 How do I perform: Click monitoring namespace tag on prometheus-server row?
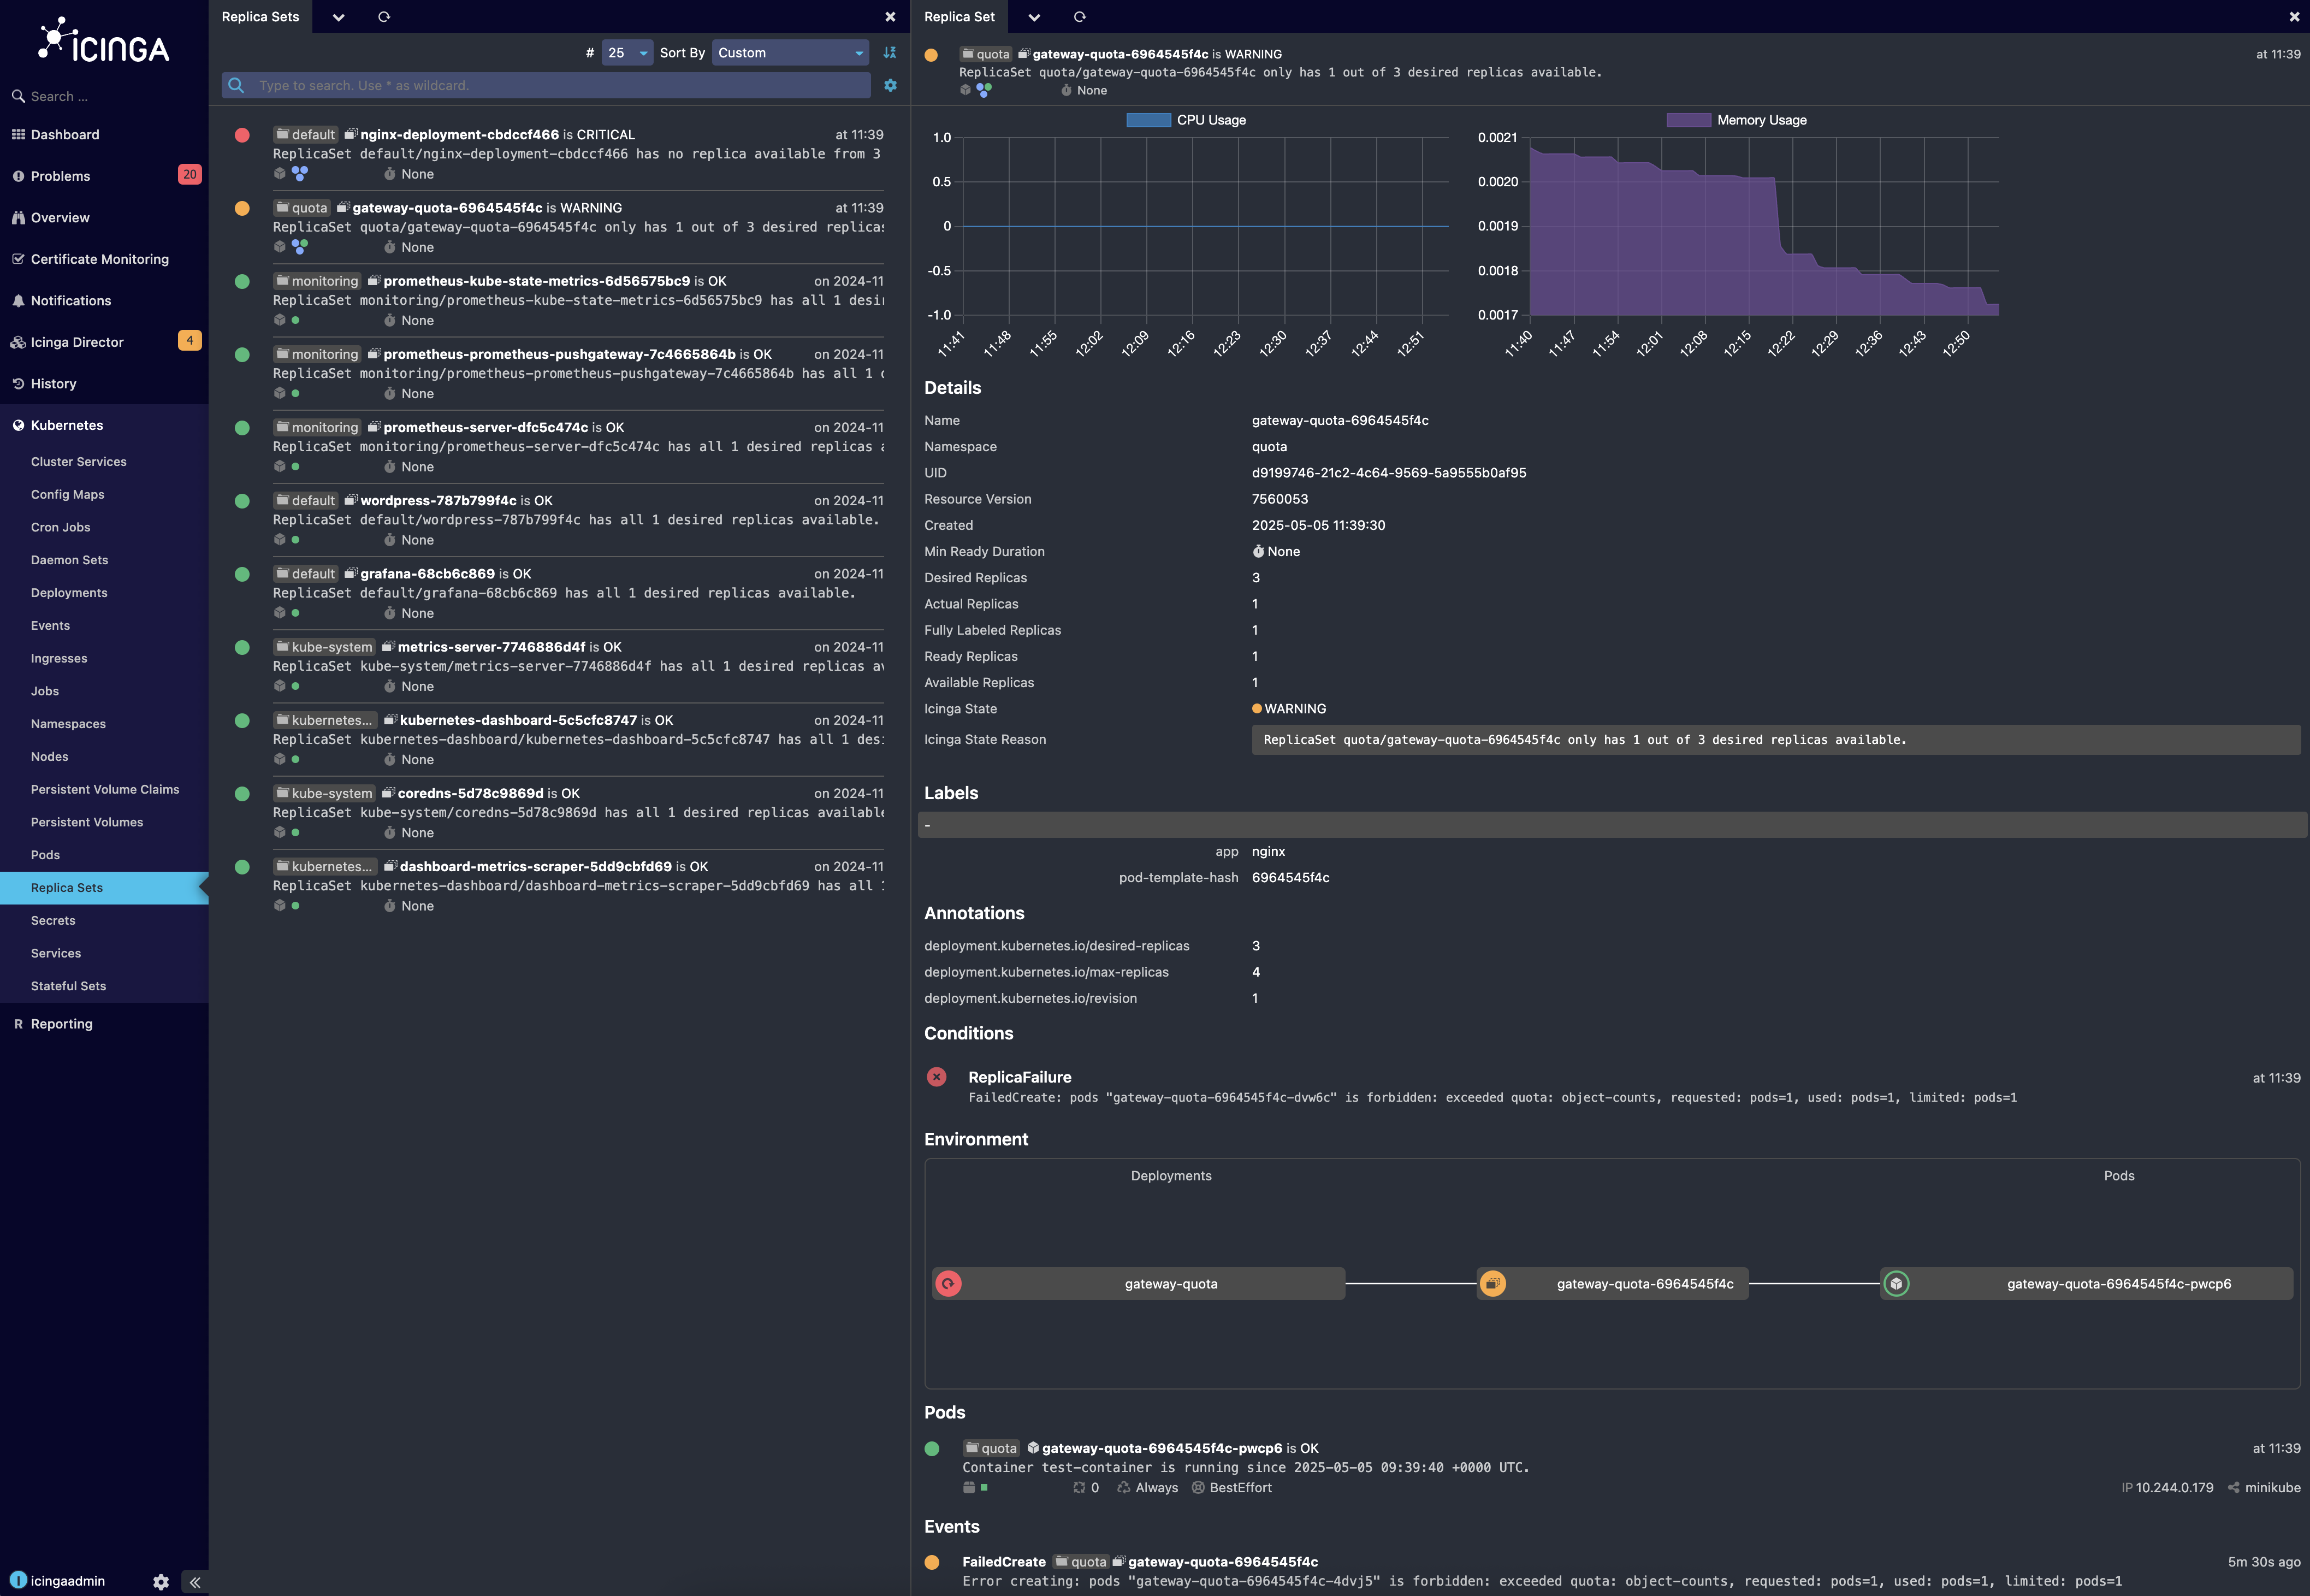pos(317,428)
